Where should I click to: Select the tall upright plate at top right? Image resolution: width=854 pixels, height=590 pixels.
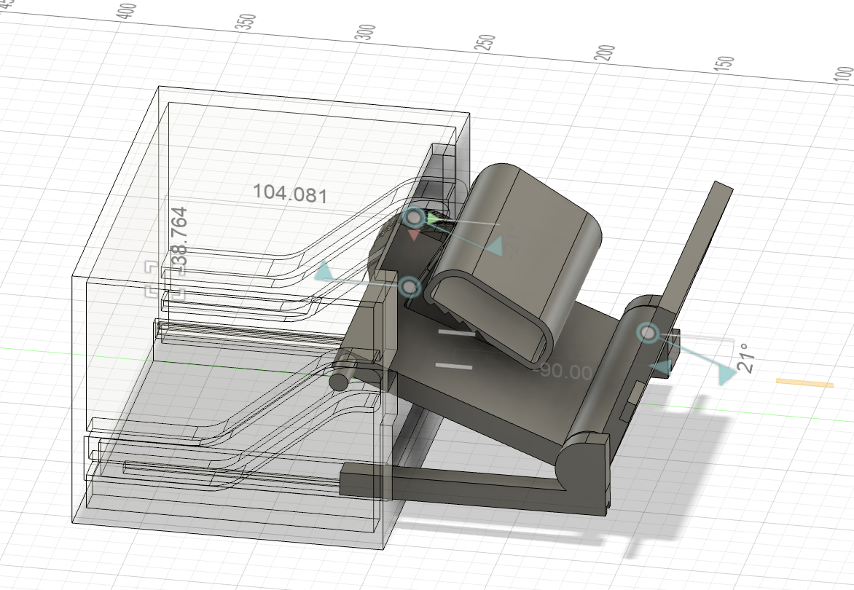[x=699, y=245]
